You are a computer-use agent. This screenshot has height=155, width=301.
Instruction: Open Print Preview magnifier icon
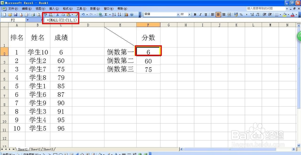[x=39, y=14]
